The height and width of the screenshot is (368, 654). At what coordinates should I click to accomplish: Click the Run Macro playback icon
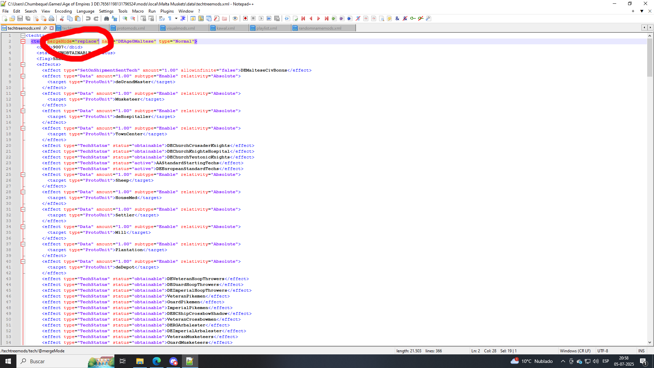pos(261,18)
